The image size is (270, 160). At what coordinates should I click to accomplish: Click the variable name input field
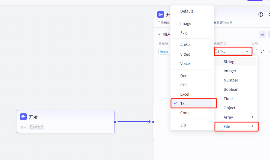(164, 52)
